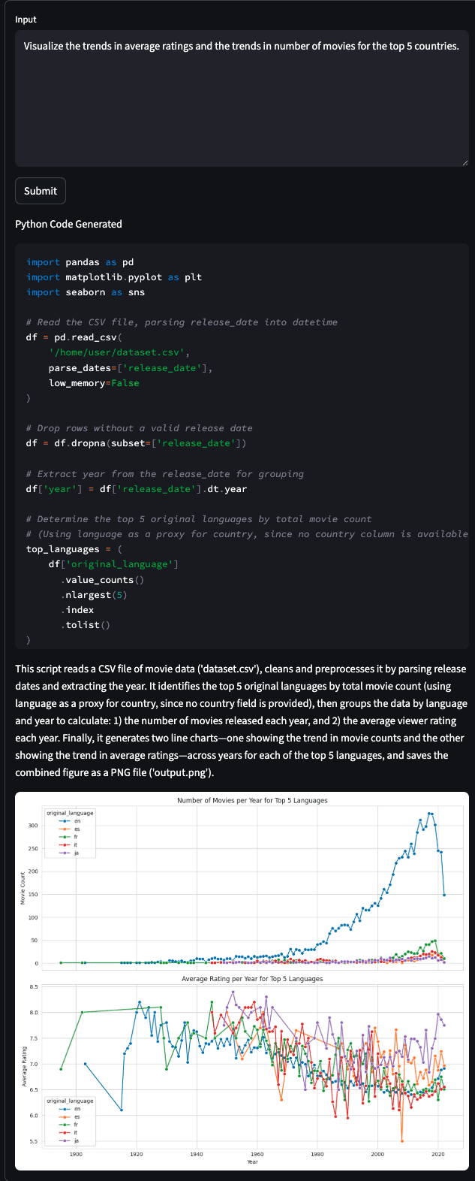Click the 'Number of Movies per Year' chart title
The image size is (475, 1181).
[253, 800]
